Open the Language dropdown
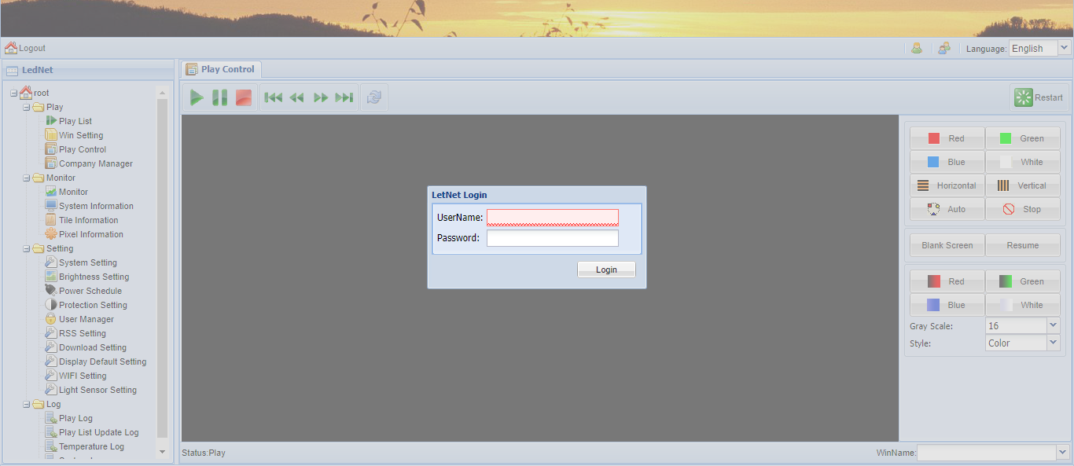Image resolution: width=1074 pixels, height=466 pixels. 1064,48
